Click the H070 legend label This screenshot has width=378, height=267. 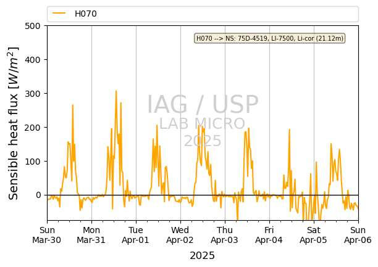86,14
